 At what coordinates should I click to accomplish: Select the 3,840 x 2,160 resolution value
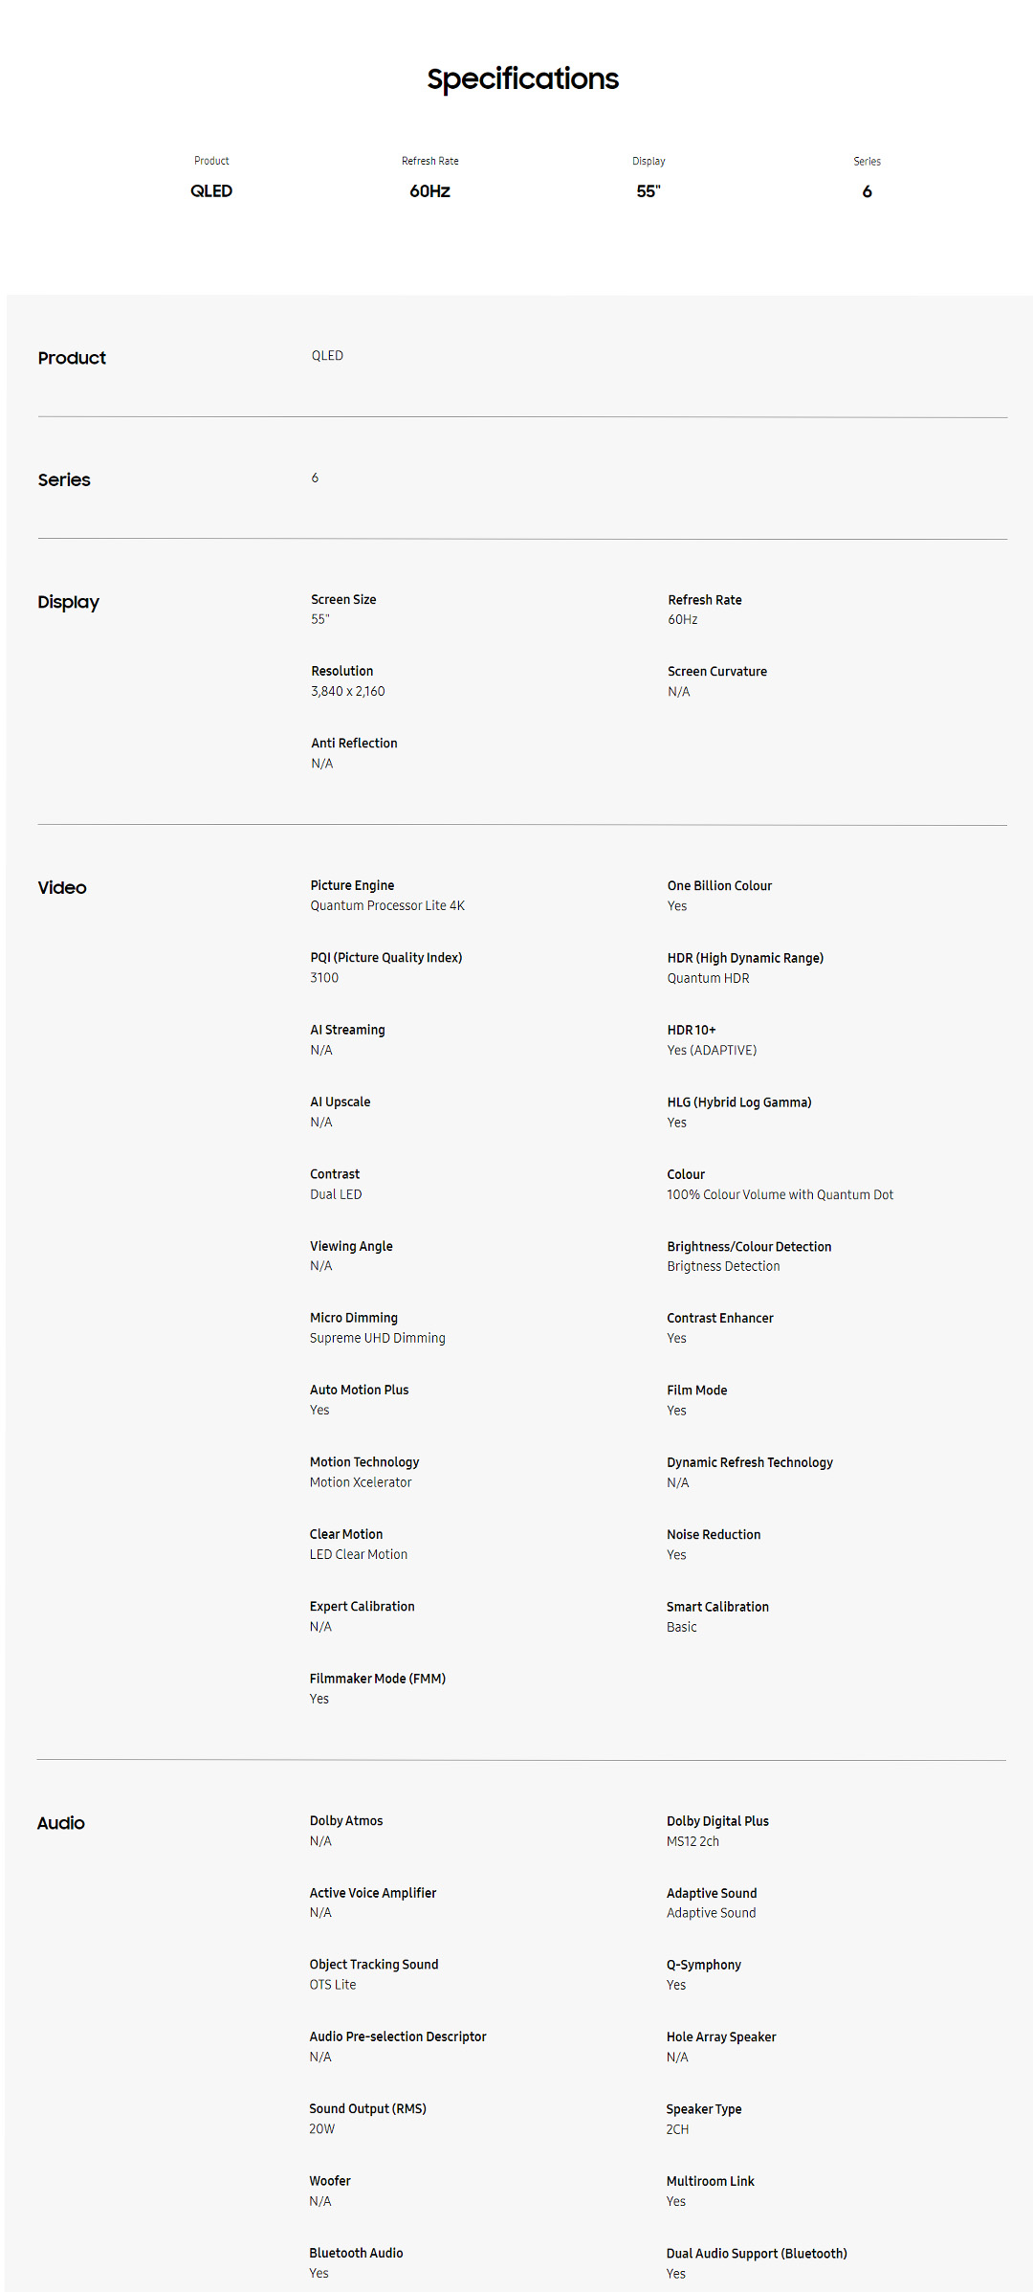[x=347, y=691]
